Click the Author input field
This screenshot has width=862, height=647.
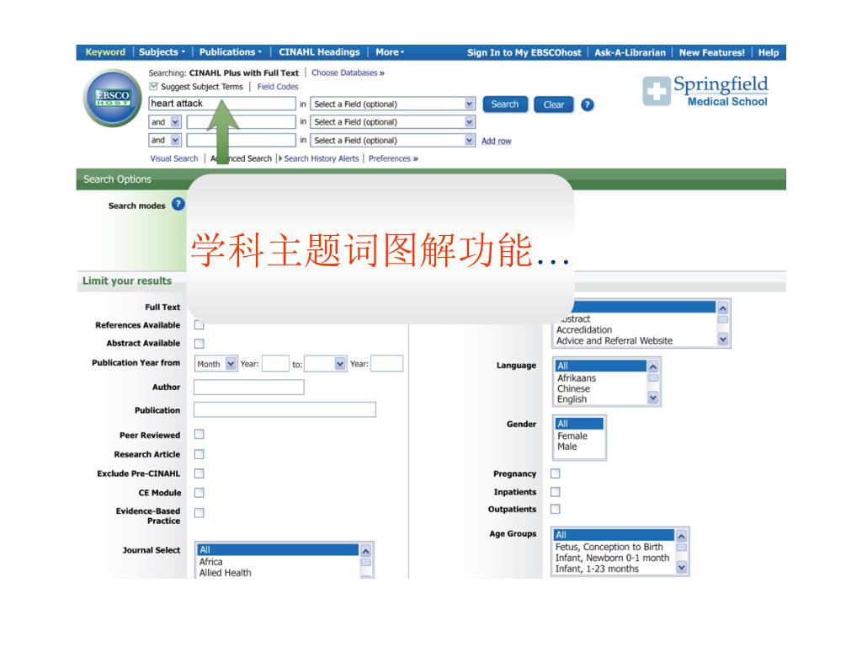248,388
